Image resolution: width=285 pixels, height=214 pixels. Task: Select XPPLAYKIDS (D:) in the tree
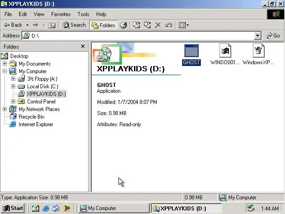[46, 94]
